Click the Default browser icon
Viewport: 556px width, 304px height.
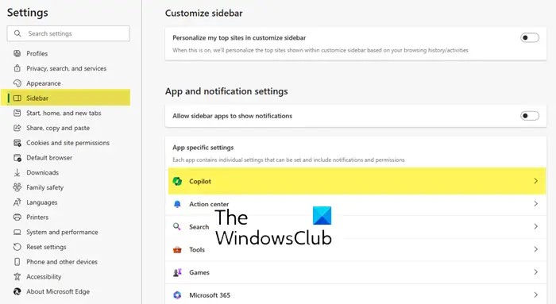click(x=17, y=158)
